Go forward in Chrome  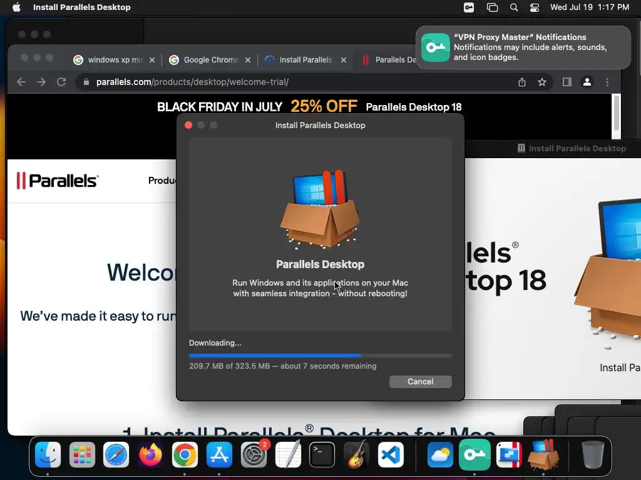(41, 82)
